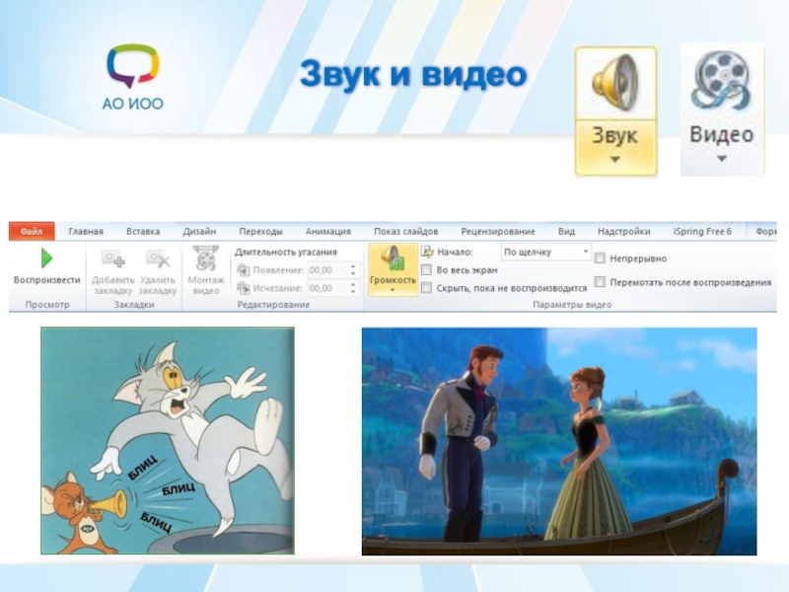This screenshot has height=592, width=789.
Task: Expand the Звук dropdown arrow
Action: click(x=614, y=160)
